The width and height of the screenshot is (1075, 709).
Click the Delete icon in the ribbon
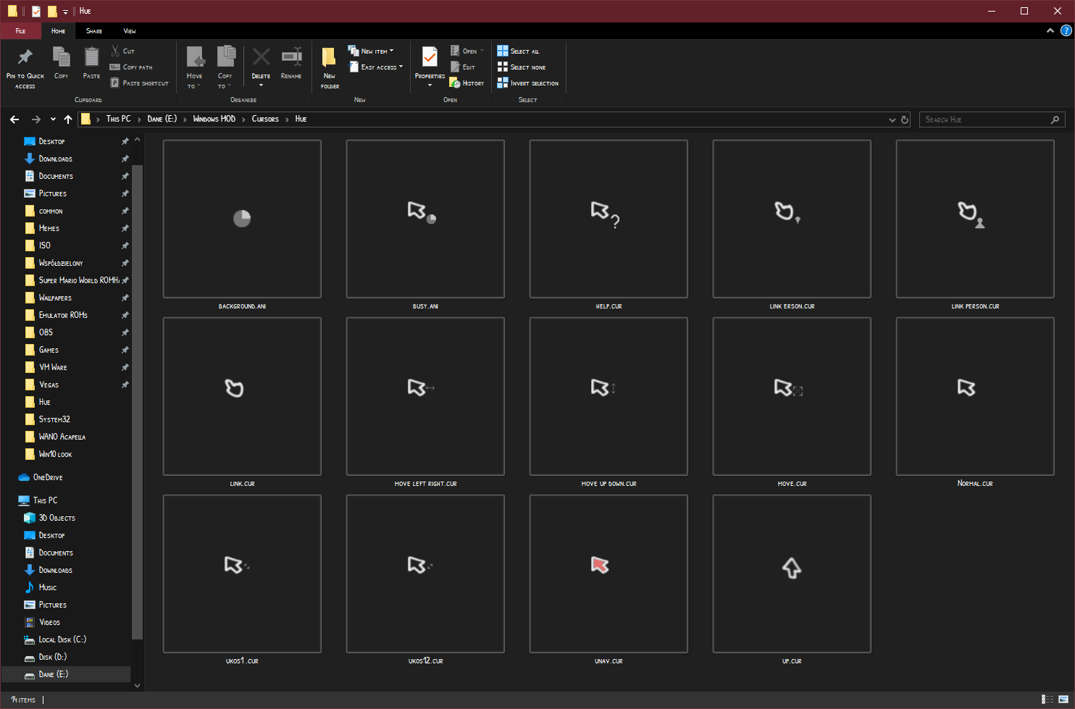(x=260, y=56)
